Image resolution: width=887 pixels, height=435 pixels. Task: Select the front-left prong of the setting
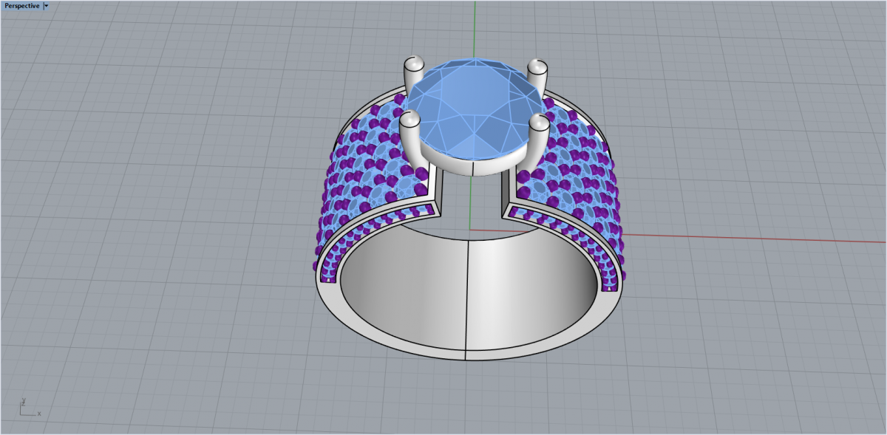(409, 140)
